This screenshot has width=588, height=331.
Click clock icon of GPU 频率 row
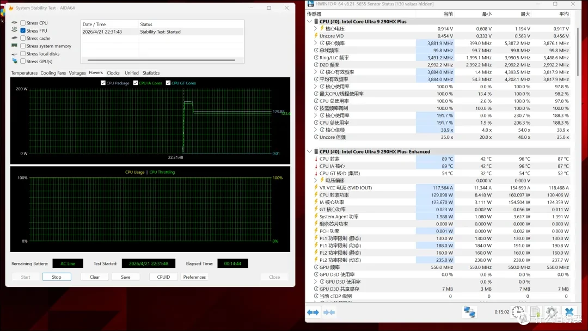(316, 267)
